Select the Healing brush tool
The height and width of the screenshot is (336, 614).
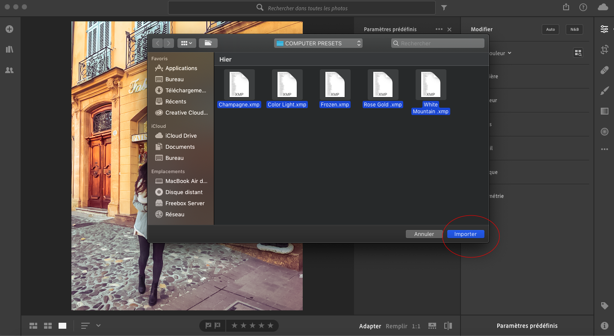tap(604, 70)
